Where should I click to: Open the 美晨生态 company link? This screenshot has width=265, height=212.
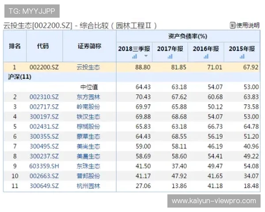(88, 156)
